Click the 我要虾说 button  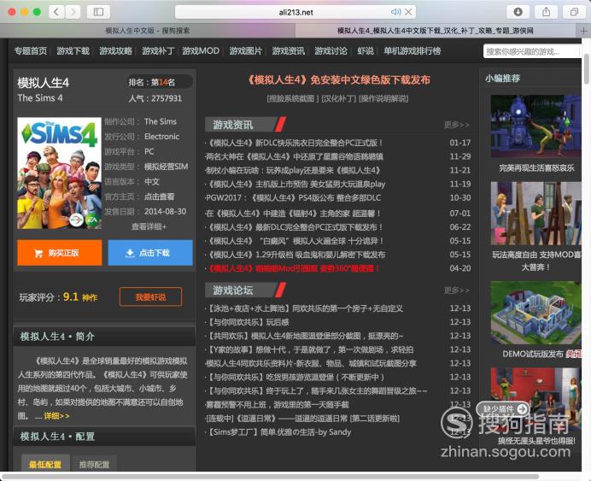coord(151,297)
